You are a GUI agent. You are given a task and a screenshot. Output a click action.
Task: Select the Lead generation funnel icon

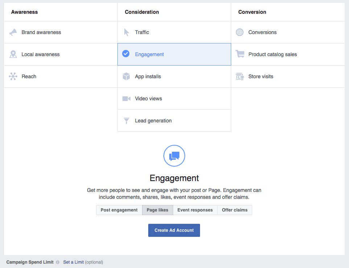126,121
